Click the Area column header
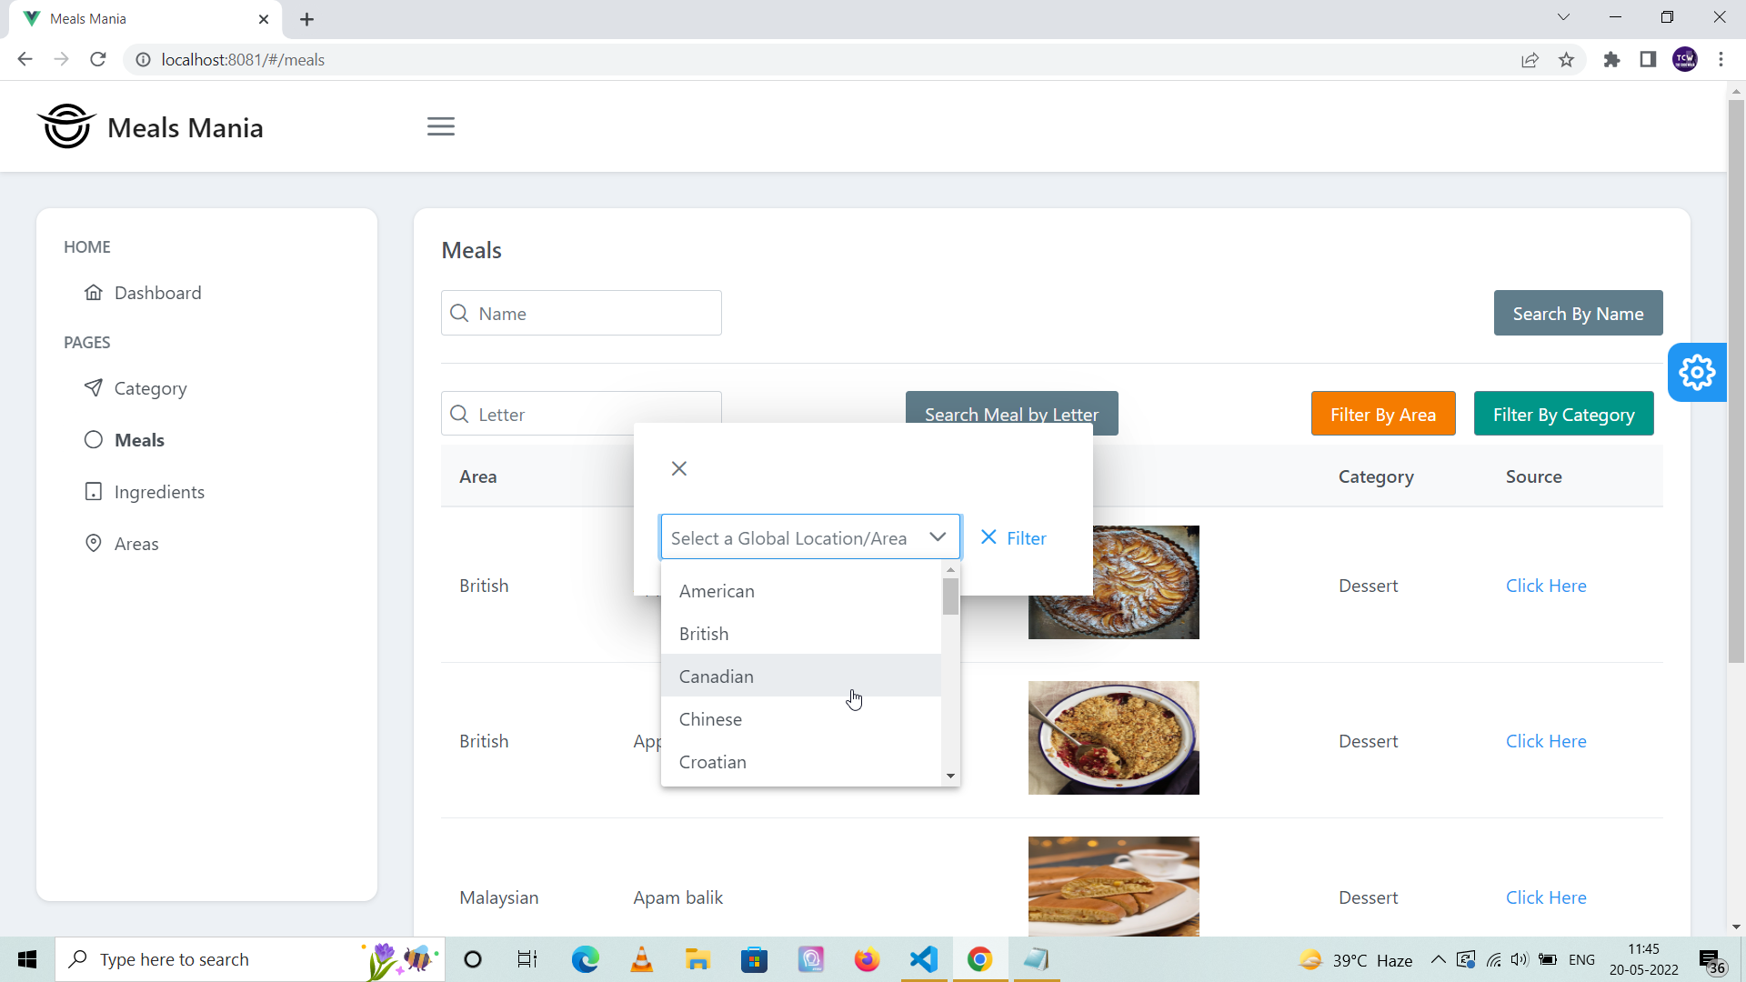1746x982 pixels. coord(477,476)
